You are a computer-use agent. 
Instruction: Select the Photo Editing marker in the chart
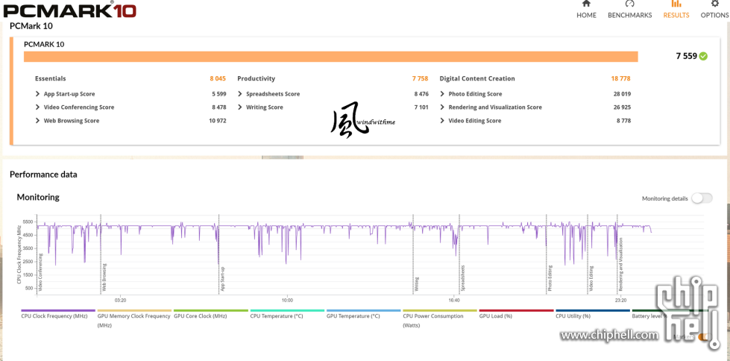click(550, 278)
